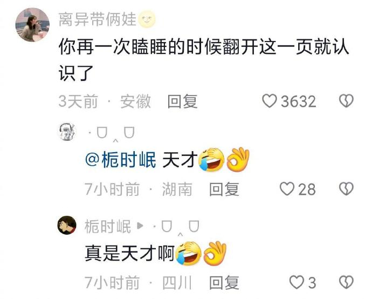The height and width of the screenshot is (299, 372).
Task: Select the comment text about 瞌睡的时候
Action: point(204,60)
